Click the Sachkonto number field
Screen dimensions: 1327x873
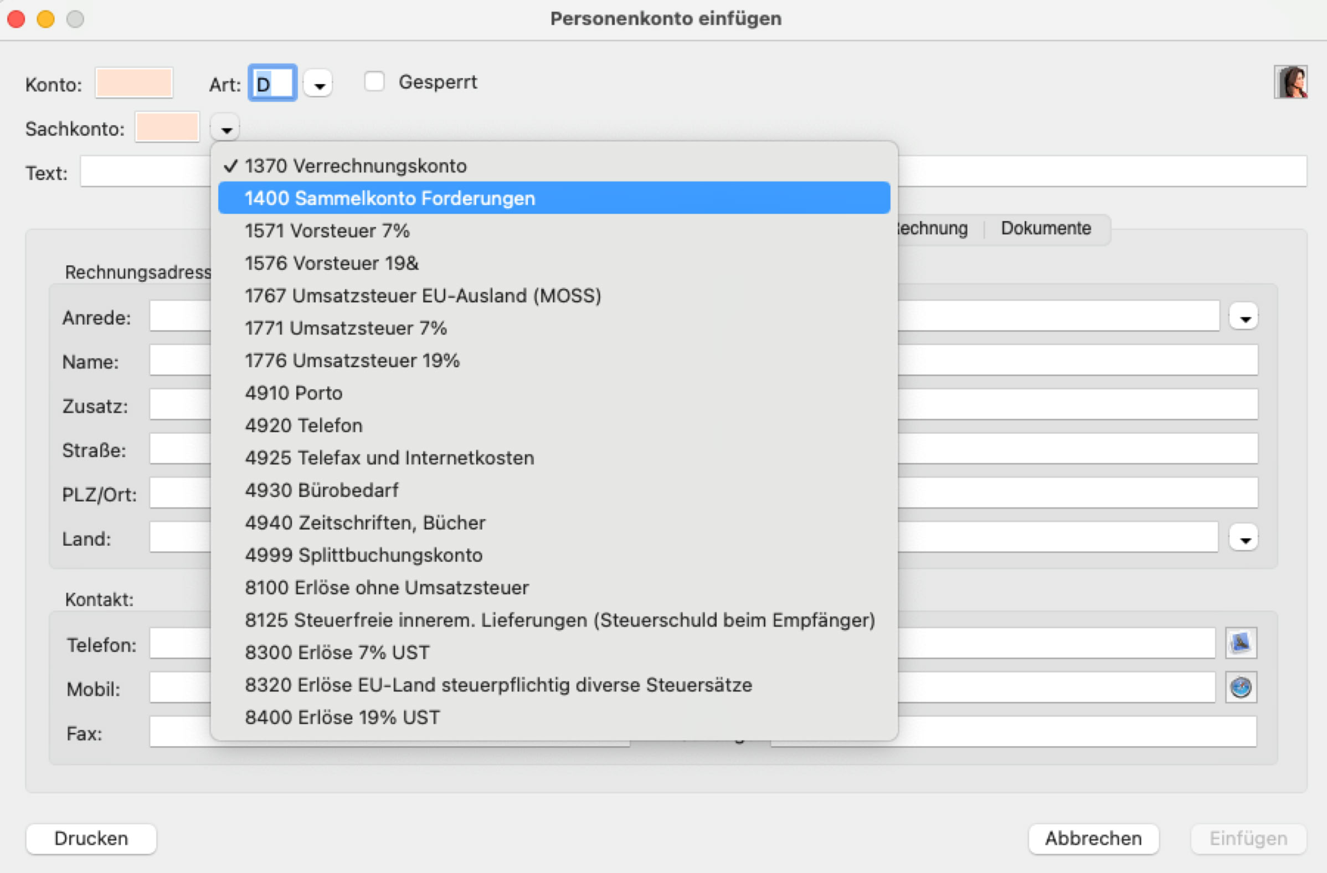click(167, 128)
